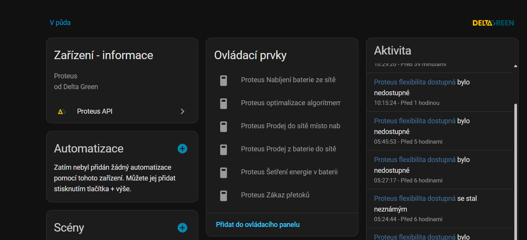The width and height of the screenshot is (527, 240).
Task: Click icon beside Proteus Zákaz přetoků
Action: [x=224, y=195]
